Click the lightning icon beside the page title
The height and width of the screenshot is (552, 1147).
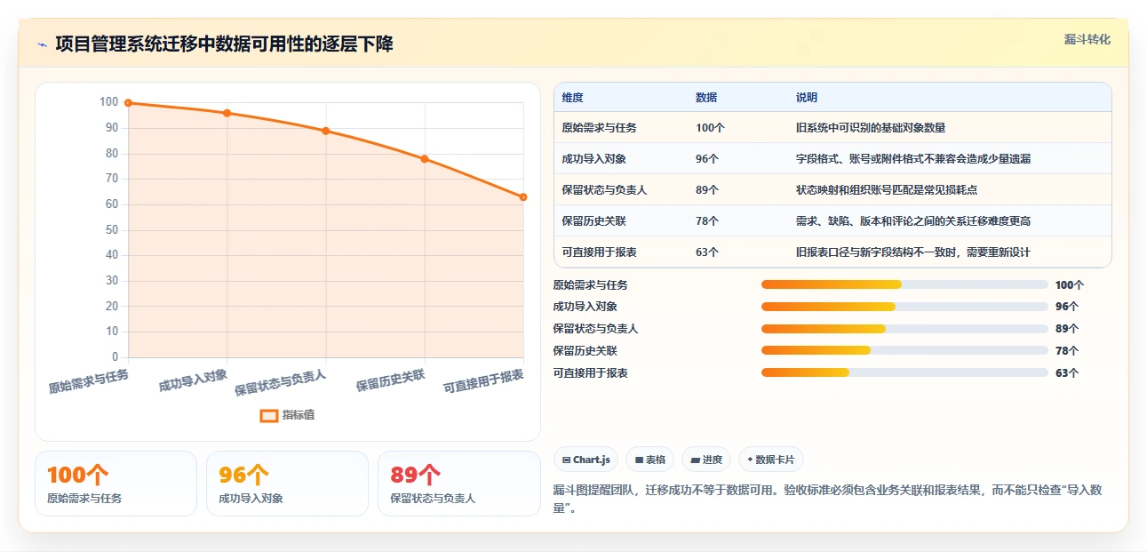coord(42,44)
